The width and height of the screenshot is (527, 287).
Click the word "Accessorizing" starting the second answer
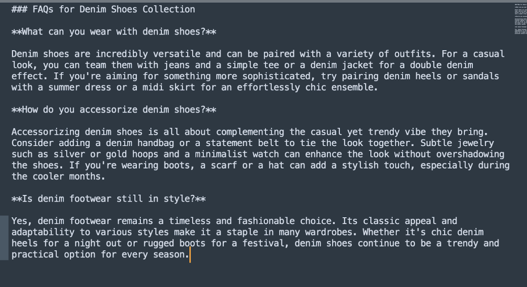pos(45,132)
